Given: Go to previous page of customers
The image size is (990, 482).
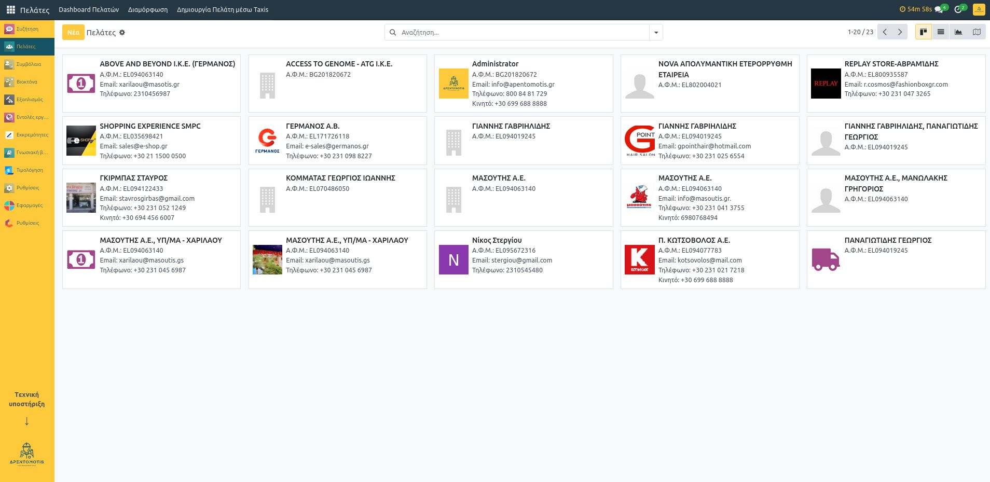Looking at the screenshot, I should point(885,32).
